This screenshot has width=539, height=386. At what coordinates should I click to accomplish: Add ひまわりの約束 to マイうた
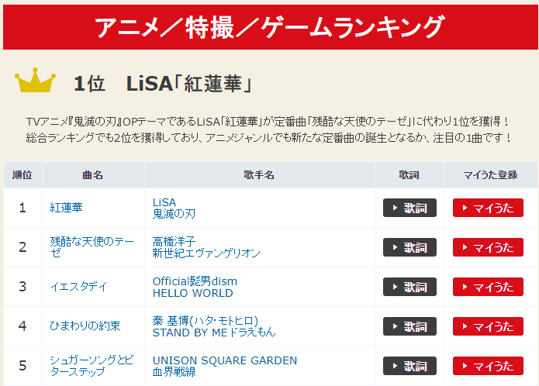[488, 326]
